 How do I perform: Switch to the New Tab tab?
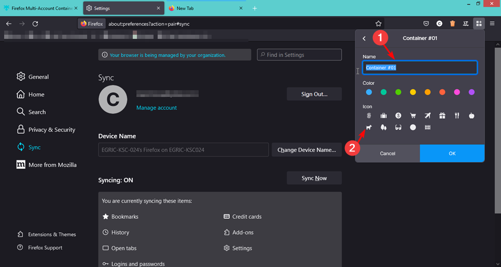coord(205,8)
